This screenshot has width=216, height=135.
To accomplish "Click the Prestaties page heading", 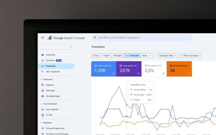I will tap(98, 47).
